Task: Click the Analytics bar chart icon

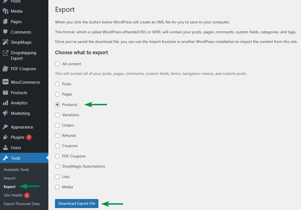Action: tap(5, 103)
